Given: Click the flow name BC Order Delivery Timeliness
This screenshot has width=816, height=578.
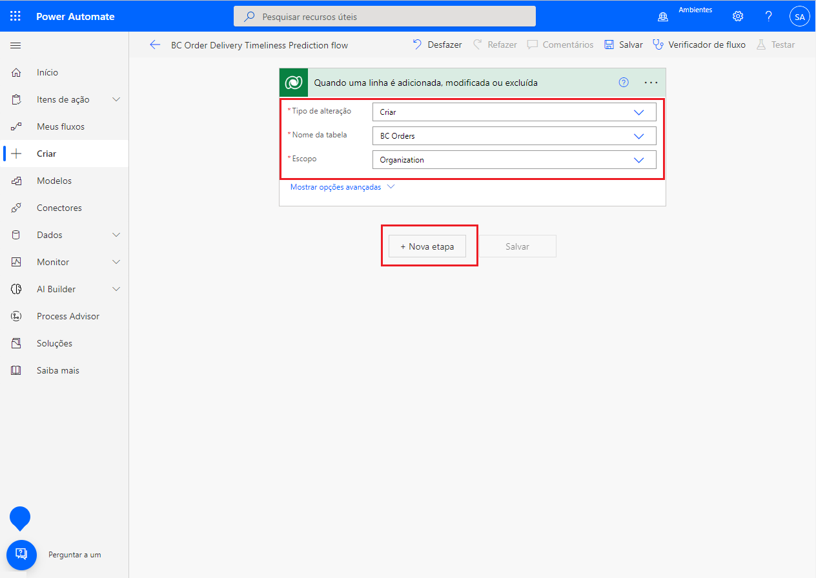Looking at the screenshot, I should [260, 45].
